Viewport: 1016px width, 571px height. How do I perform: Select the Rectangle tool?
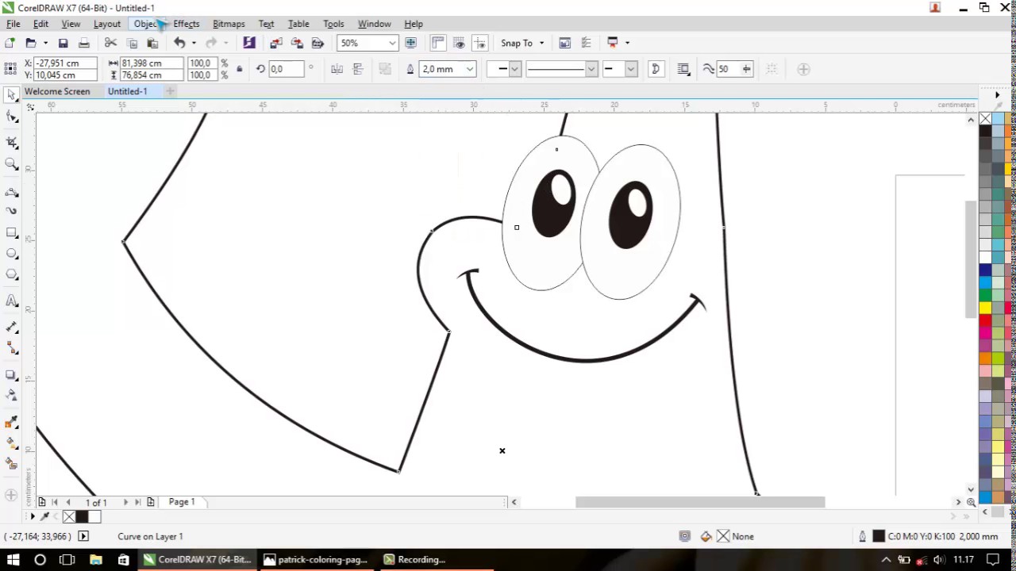click(12, 232)
